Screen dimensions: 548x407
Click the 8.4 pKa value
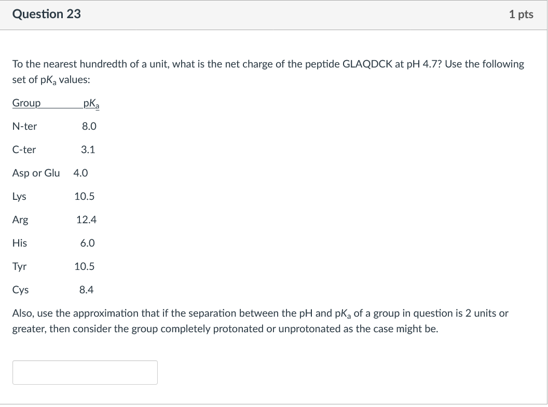click(x=86, y=290)
